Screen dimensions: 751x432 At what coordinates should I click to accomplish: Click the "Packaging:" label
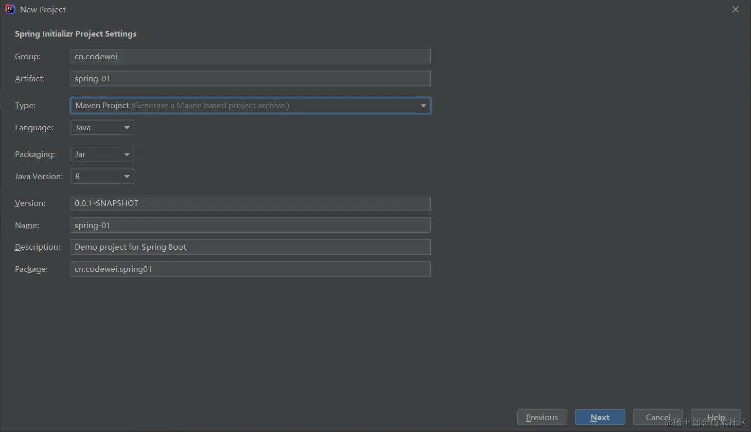pos(35,154)
